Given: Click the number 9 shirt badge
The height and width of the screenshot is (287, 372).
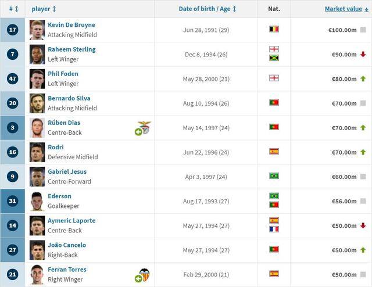Looking at the screenshot, I should tap(13, 177).
